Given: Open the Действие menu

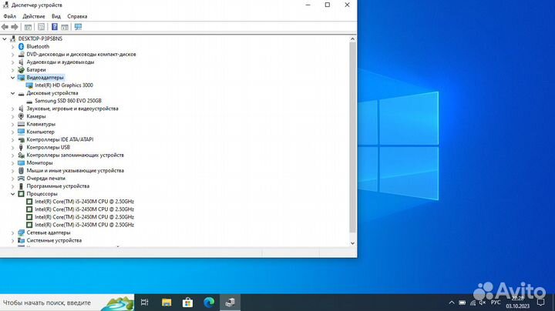Looking at the screenshot, I should click(33, 16).
